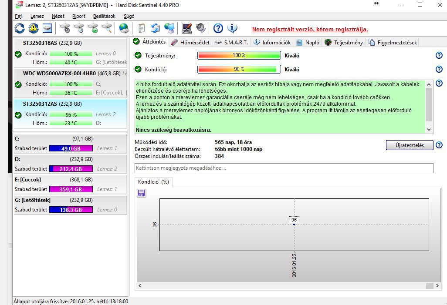Click the save floppy icon above chart

[x=142, y=193]
